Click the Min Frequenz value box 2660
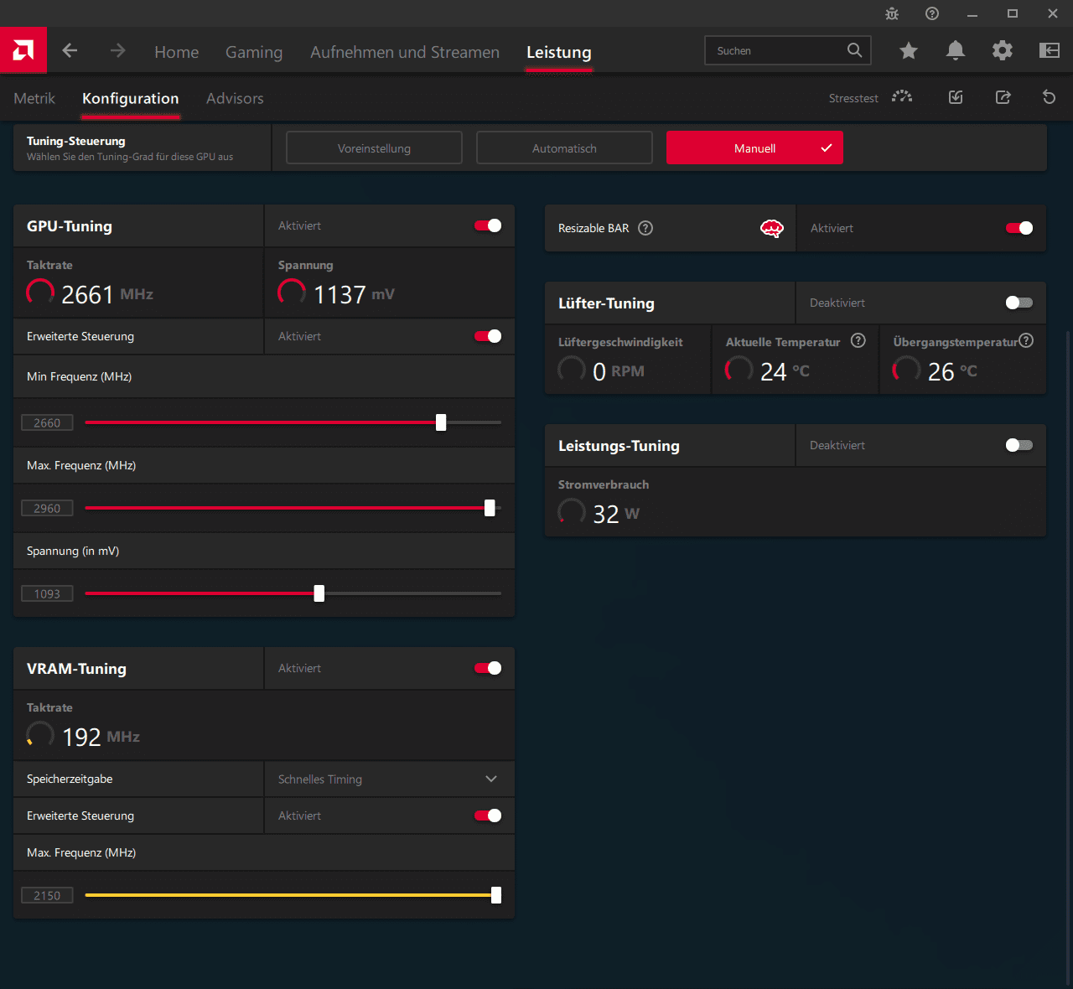Image resolution: width=1073 pixels, height=989 pixels. (x=47, y=422)
